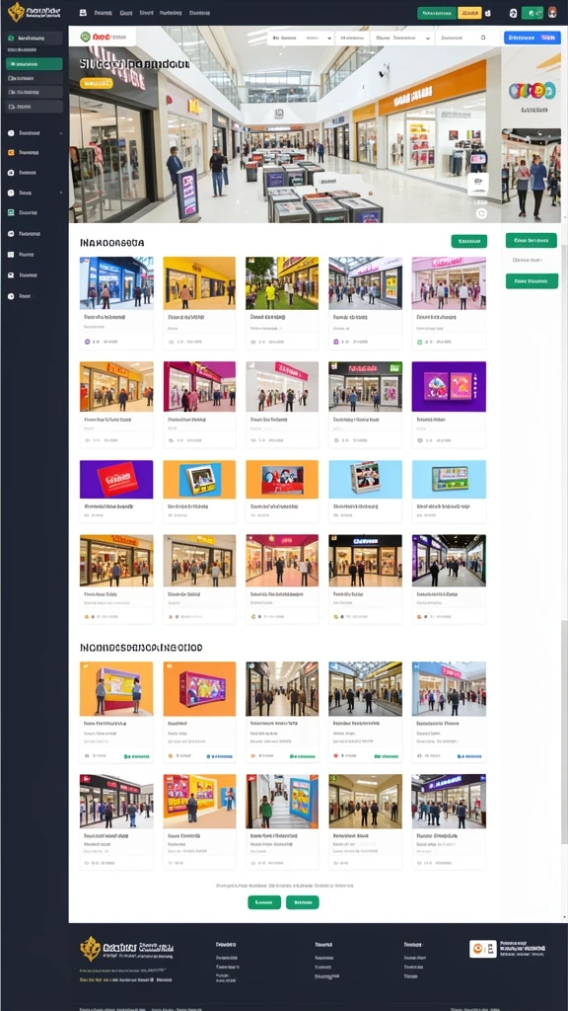Screen dimensions: 568x1011
Task: Expand the first sidebar item with chevron
Action: coord(35,133)
